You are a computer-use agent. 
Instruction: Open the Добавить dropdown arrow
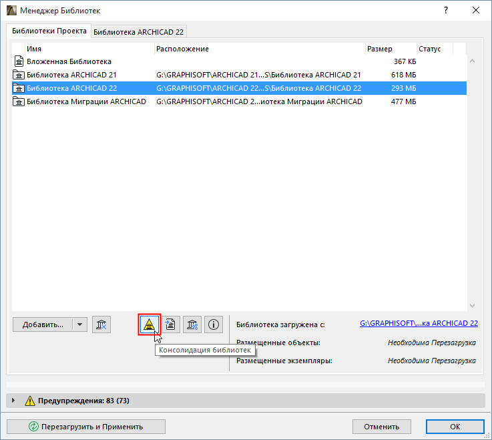pos(79,324)
